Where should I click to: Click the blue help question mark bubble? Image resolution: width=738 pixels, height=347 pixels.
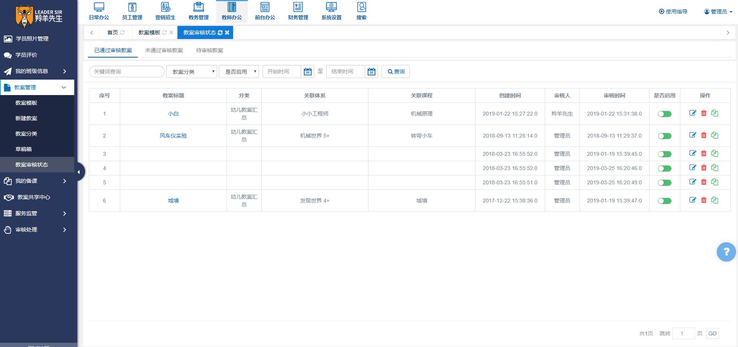pyautogui.click(x=726, y=252)
